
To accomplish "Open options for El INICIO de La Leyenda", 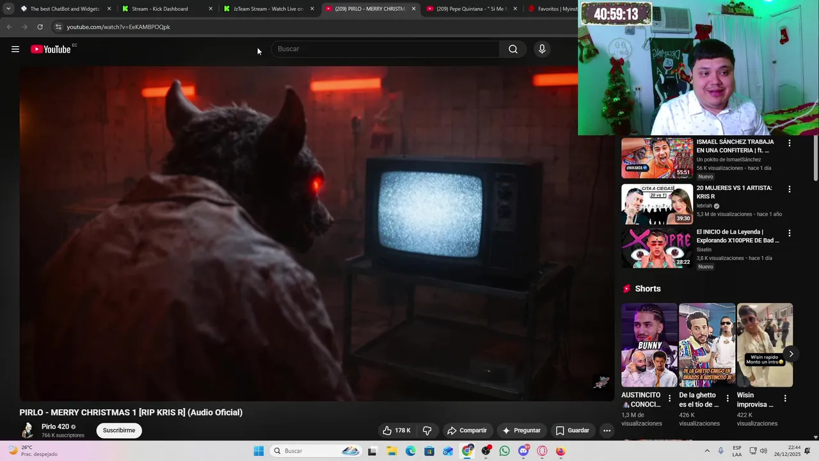I will [x=789, y=233].
